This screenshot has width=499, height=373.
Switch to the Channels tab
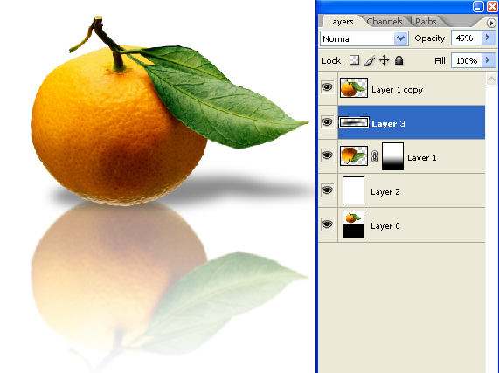[385, 21]
